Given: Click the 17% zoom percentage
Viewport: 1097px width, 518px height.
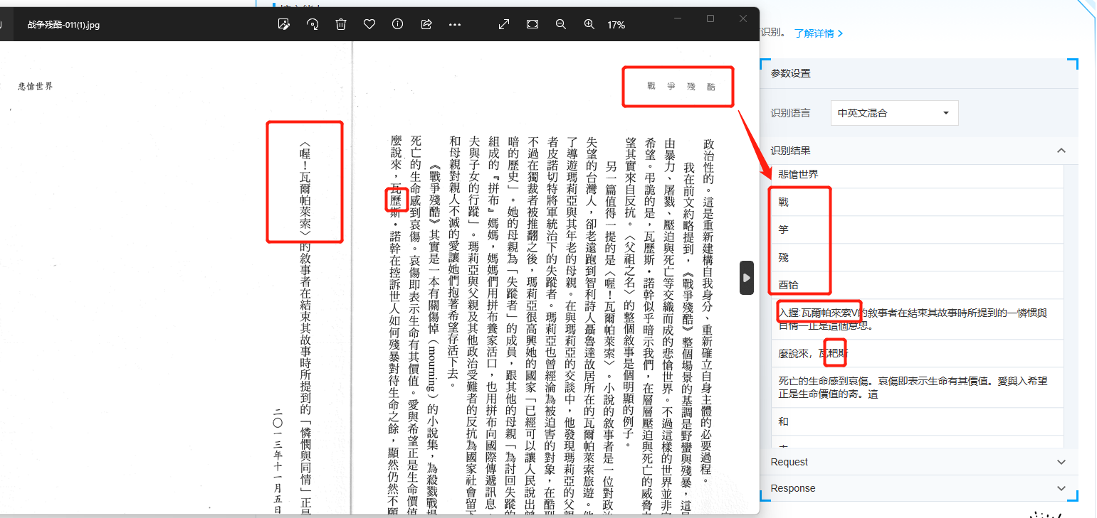Looking at the screenshot, I should 616,25.
